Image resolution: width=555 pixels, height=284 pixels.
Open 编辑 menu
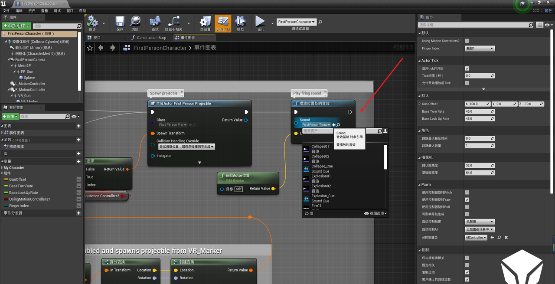(x=19, y=10)
